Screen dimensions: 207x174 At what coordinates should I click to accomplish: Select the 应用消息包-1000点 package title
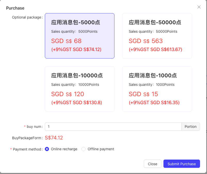point(153,76)
